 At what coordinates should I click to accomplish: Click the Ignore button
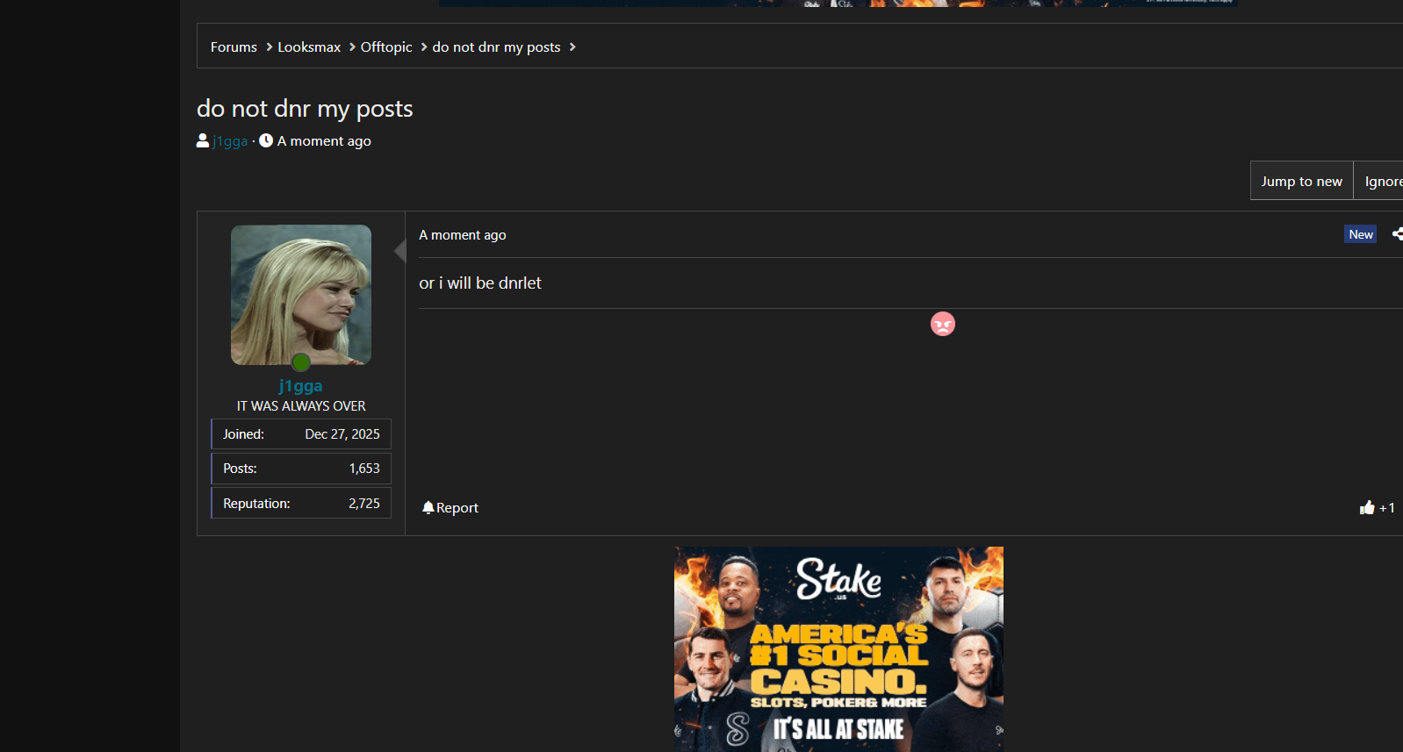[1379, 181]
